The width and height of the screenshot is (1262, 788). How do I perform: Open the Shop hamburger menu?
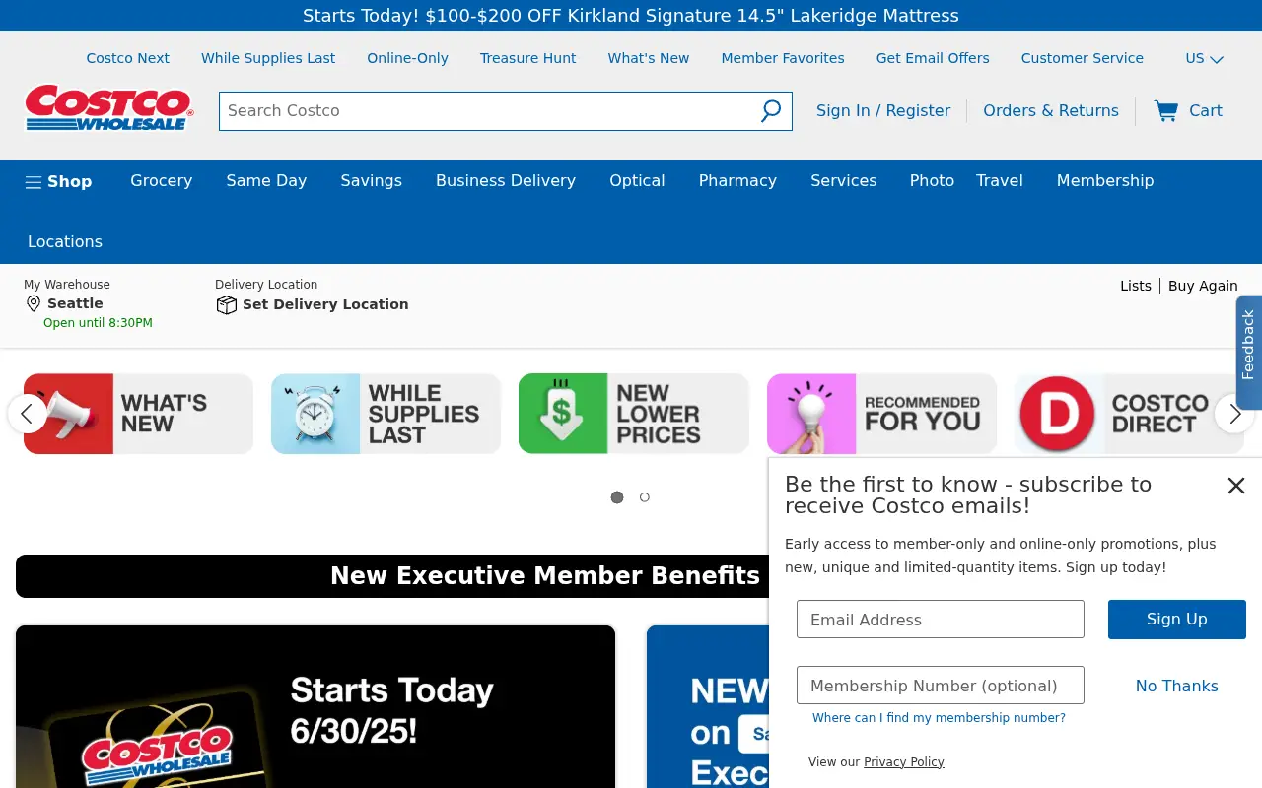pyautogui.click(x=59, y=181)
